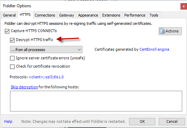Image resolution: width=187 pixels, height=128 pixels.
Task: Confirm changes with the OK button
Action: point(142,121)
